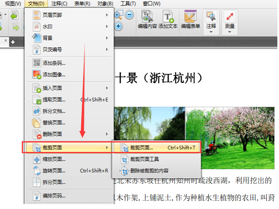Image resolution: width=279 pixels, height=209 pixels.
Task: Expand the 页眉页脚 submenu arrow
Action: 107,15
